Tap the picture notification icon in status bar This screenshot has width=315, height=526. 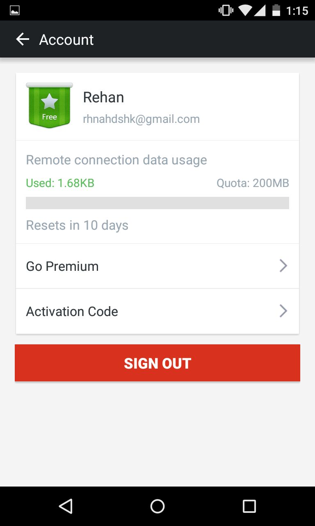15,11
